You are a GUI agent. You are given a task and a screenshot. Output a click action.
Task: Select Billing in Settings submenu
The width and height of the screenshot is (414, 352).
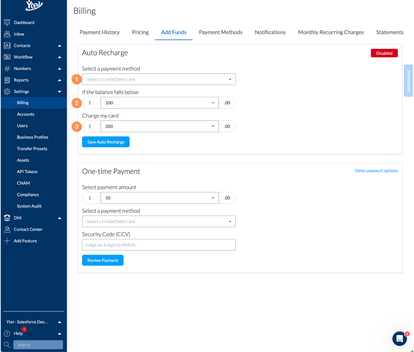(34, 103)
